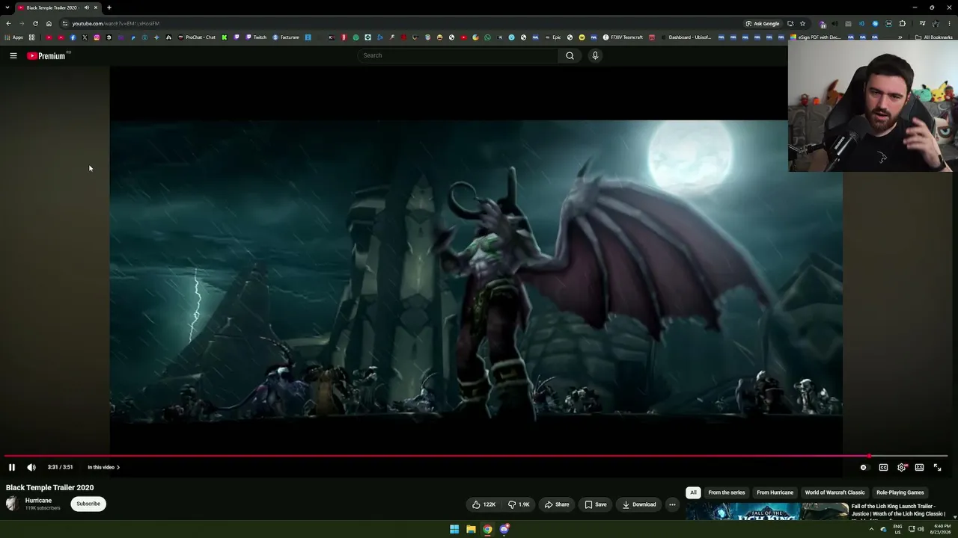Select the 'From the series' chip

coord(727,492)
